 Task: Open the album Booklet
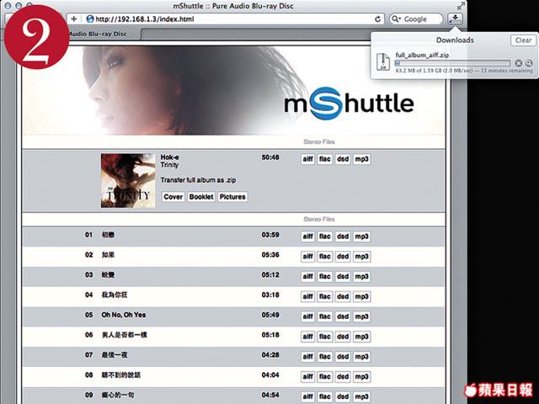click(201, 197)
